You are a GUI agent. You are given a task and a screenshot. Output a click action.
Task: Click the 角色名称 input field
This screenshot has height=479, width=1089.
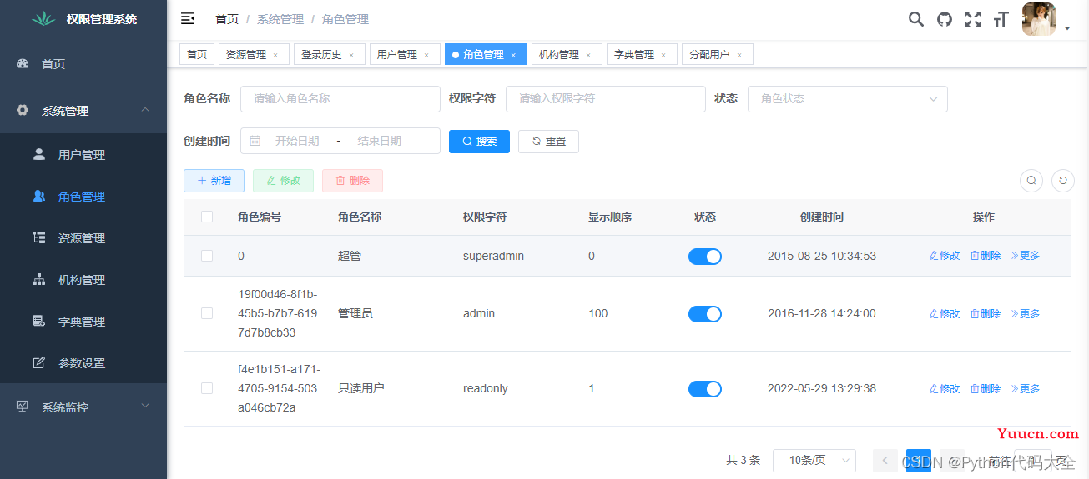(340, 98)
